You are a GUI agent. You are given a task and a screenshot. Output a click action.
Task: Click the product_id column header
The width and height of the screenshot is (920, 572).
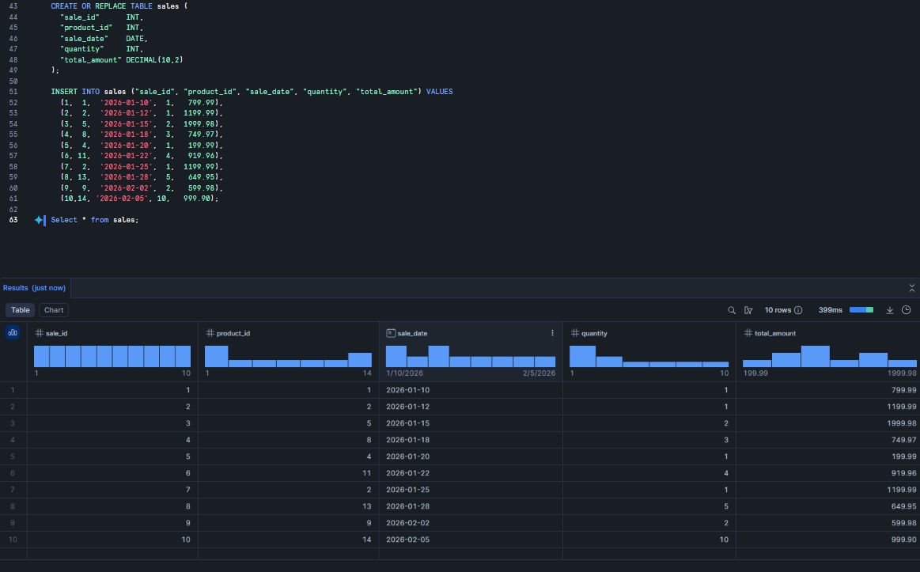235,333
